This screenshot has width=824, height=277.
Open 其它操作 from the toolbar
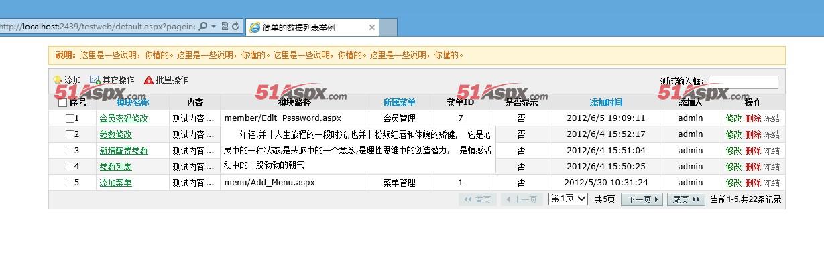(112, 80)
